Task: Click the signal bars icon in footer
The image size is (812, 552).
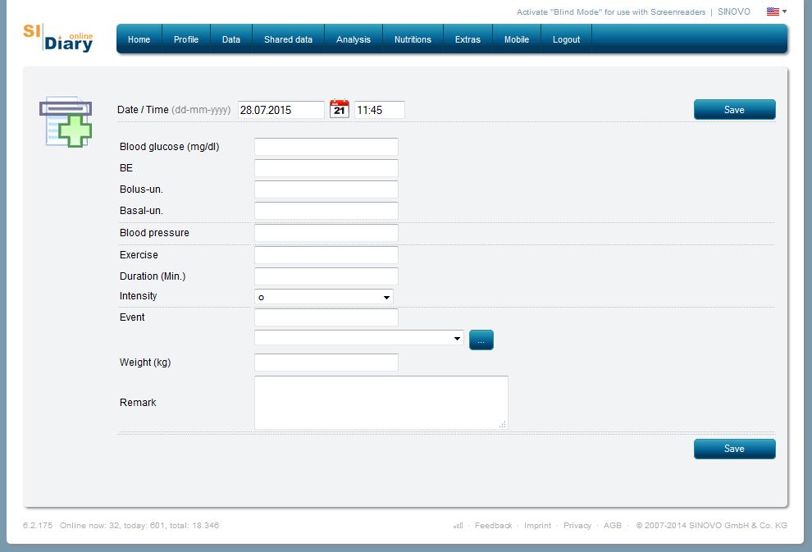Action: (x=458, y=526)
